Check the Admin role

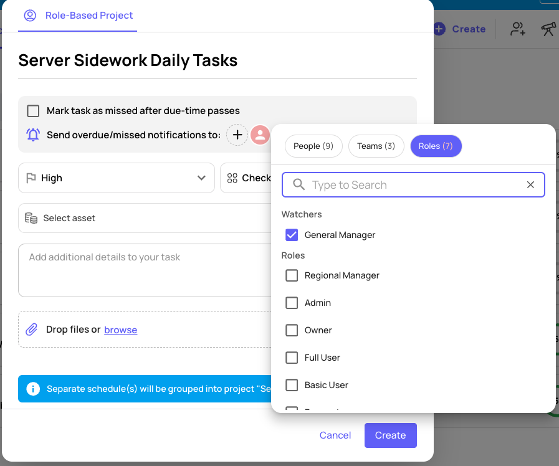(292, 303)
